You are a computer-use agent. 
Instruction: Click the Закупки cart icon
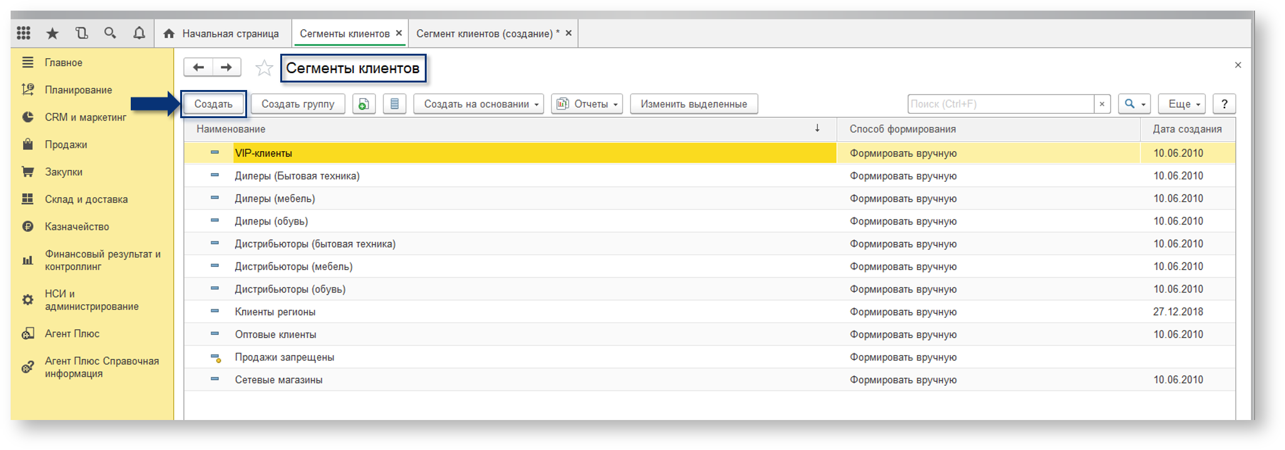coord(28,171)
